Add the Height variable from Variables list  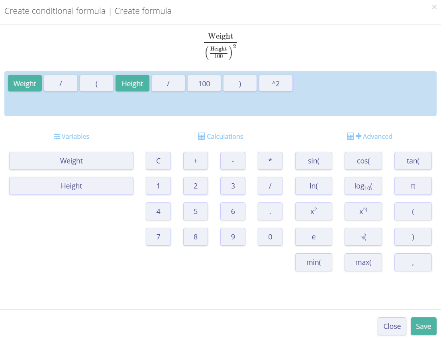(71, 186)
